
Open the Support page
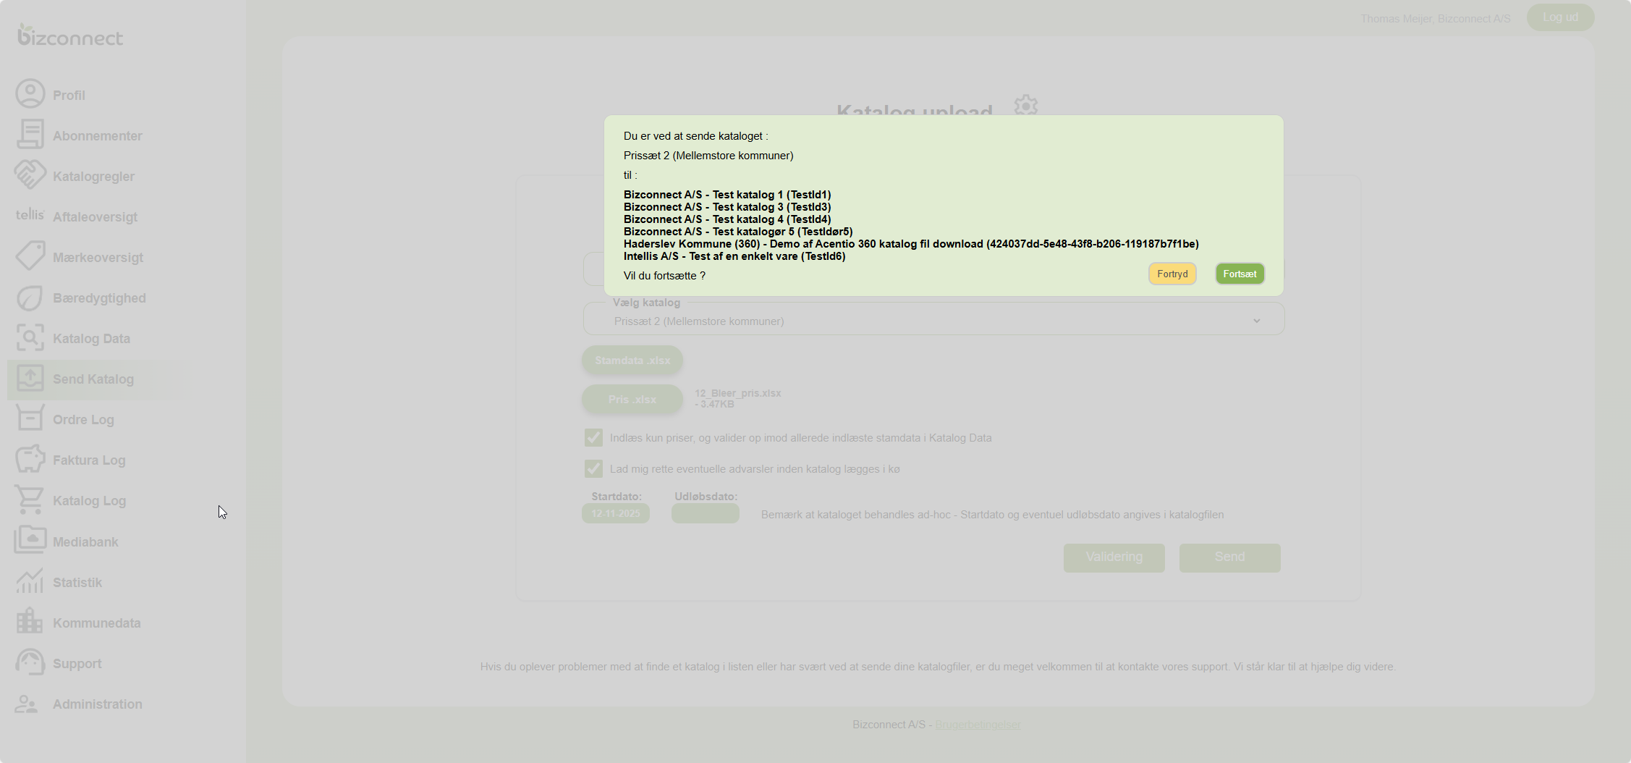tap(77, 663)
